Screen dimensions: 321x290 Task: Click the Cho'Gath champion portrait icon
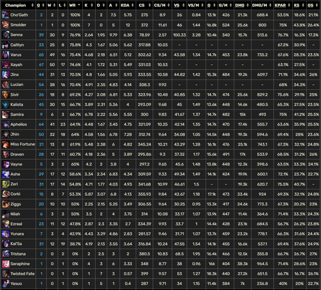(x=6, y=15)
